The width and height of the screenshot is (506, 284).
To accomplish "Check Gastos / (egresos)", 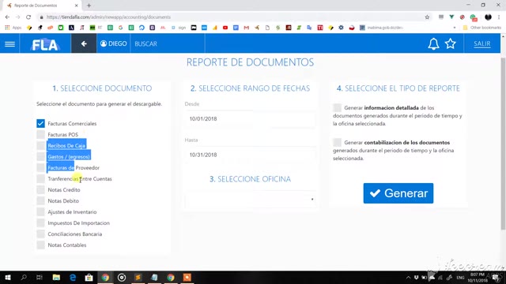I will pos(40,156).
